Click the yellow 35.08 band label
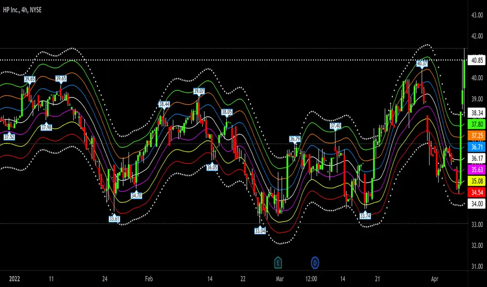The image size is (487, 287). (477, 181)
